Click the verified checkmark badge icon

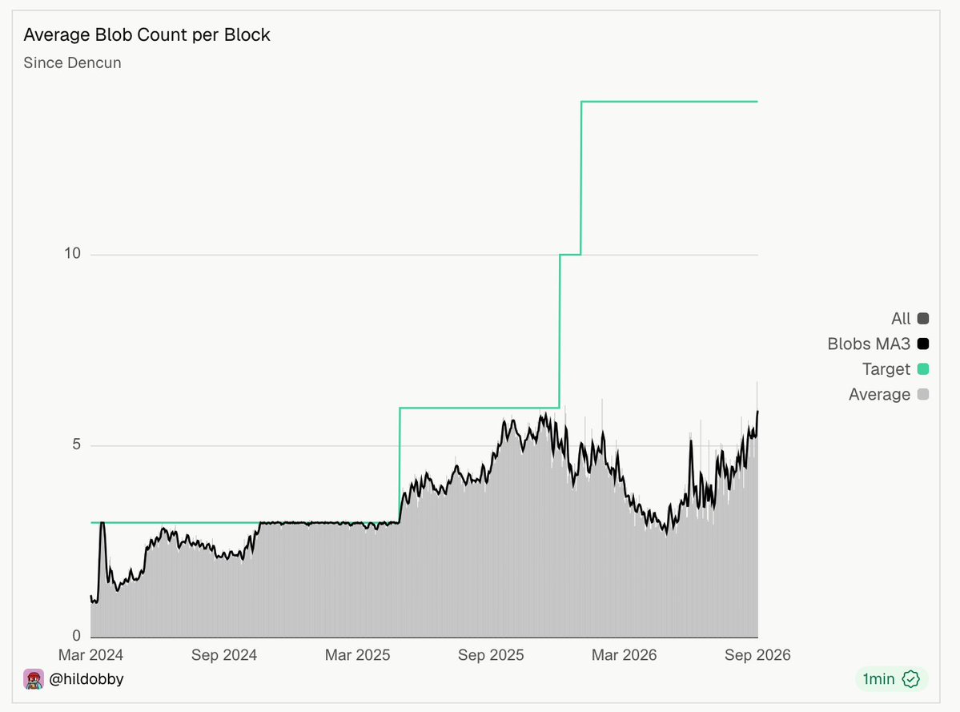coord(911,679)
